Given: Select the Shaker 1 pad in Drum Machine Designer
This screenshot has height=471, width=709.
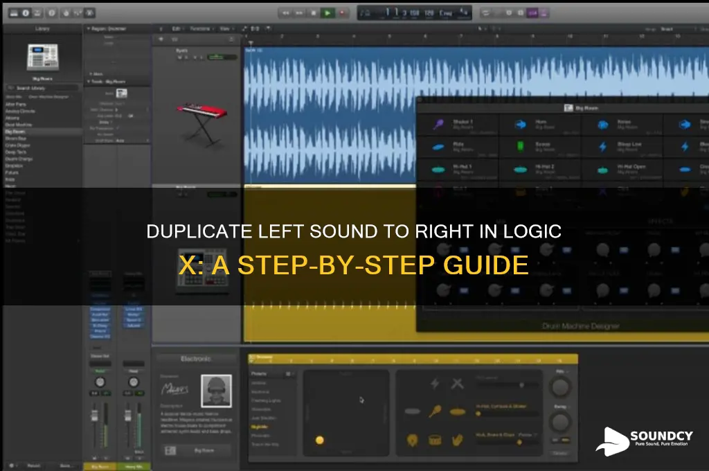Looking at the screenshot, I should 458,125.
